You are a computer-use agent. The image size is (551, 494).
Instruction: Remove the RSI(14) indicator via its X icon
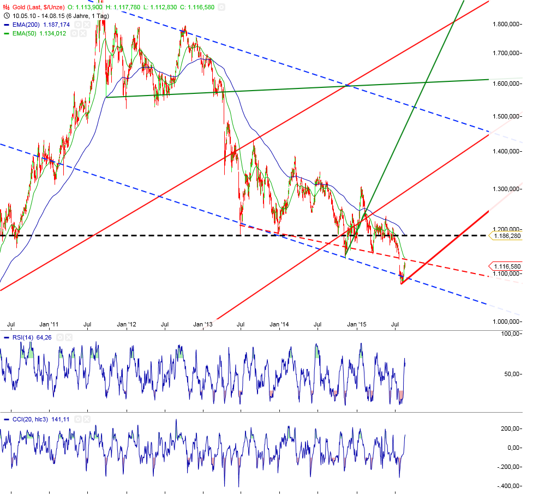coord(68,337)
